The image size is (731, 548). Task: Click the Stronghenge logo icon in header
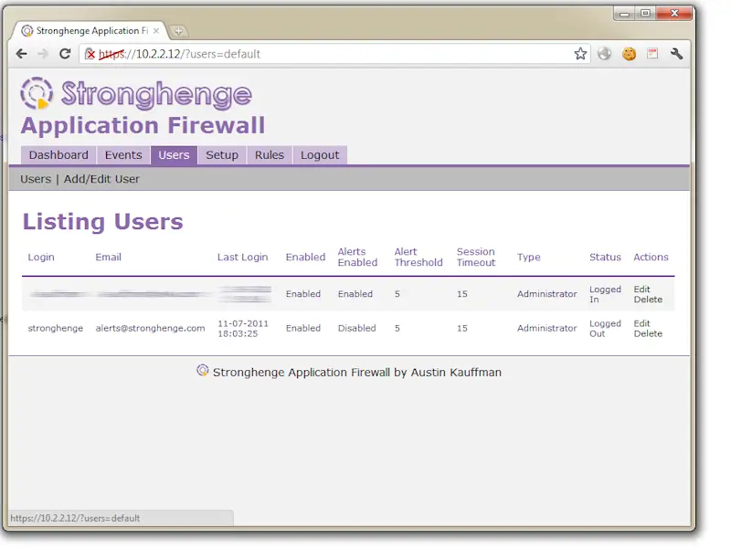tap(37, 93)
